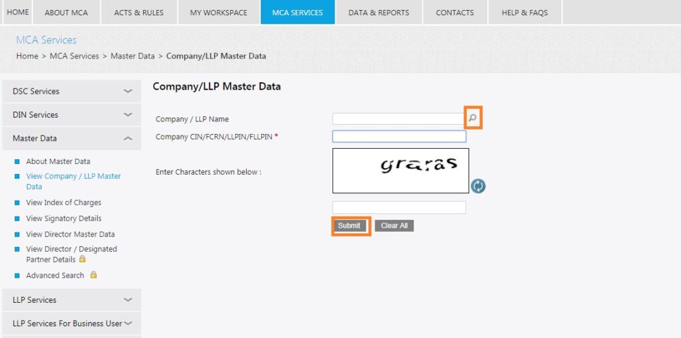Open the ABOUT MCA tab
Screen dimensions: 681x338
pos(66,13)
